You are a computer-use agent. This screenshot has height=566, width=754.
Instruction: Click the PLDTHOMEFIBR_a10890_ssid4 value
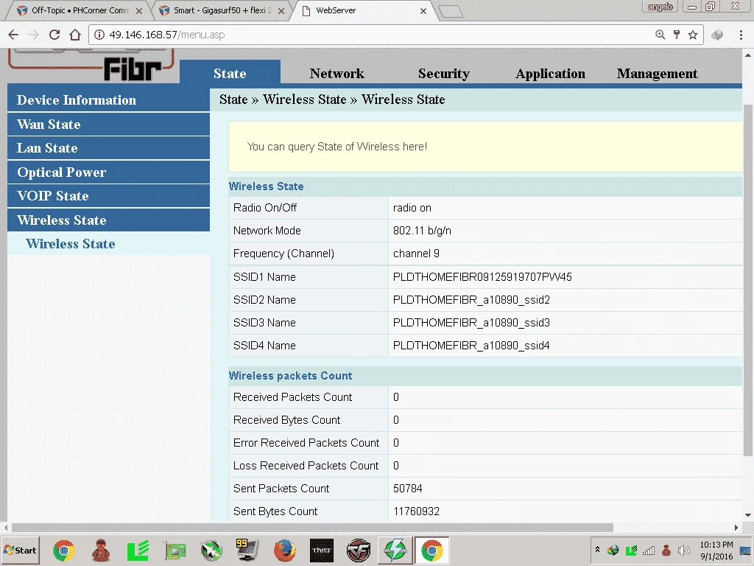(x=471, y=346)
